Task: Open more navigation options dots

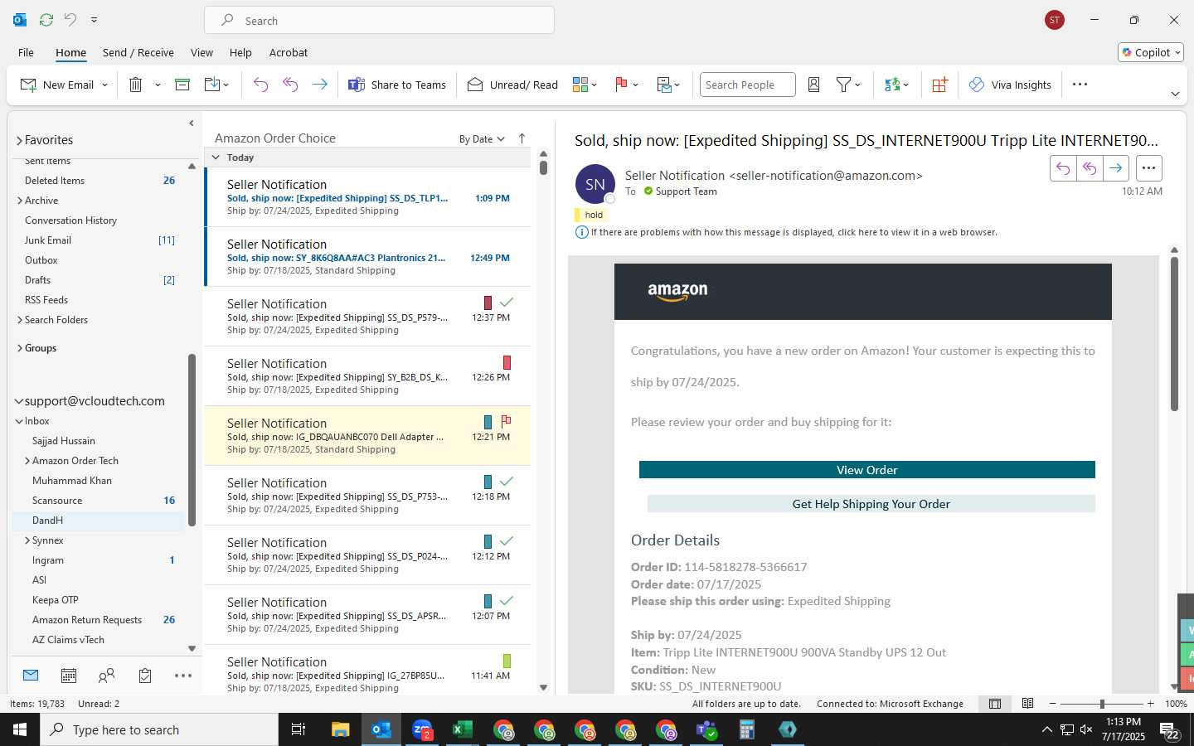Action: (183, 676)
